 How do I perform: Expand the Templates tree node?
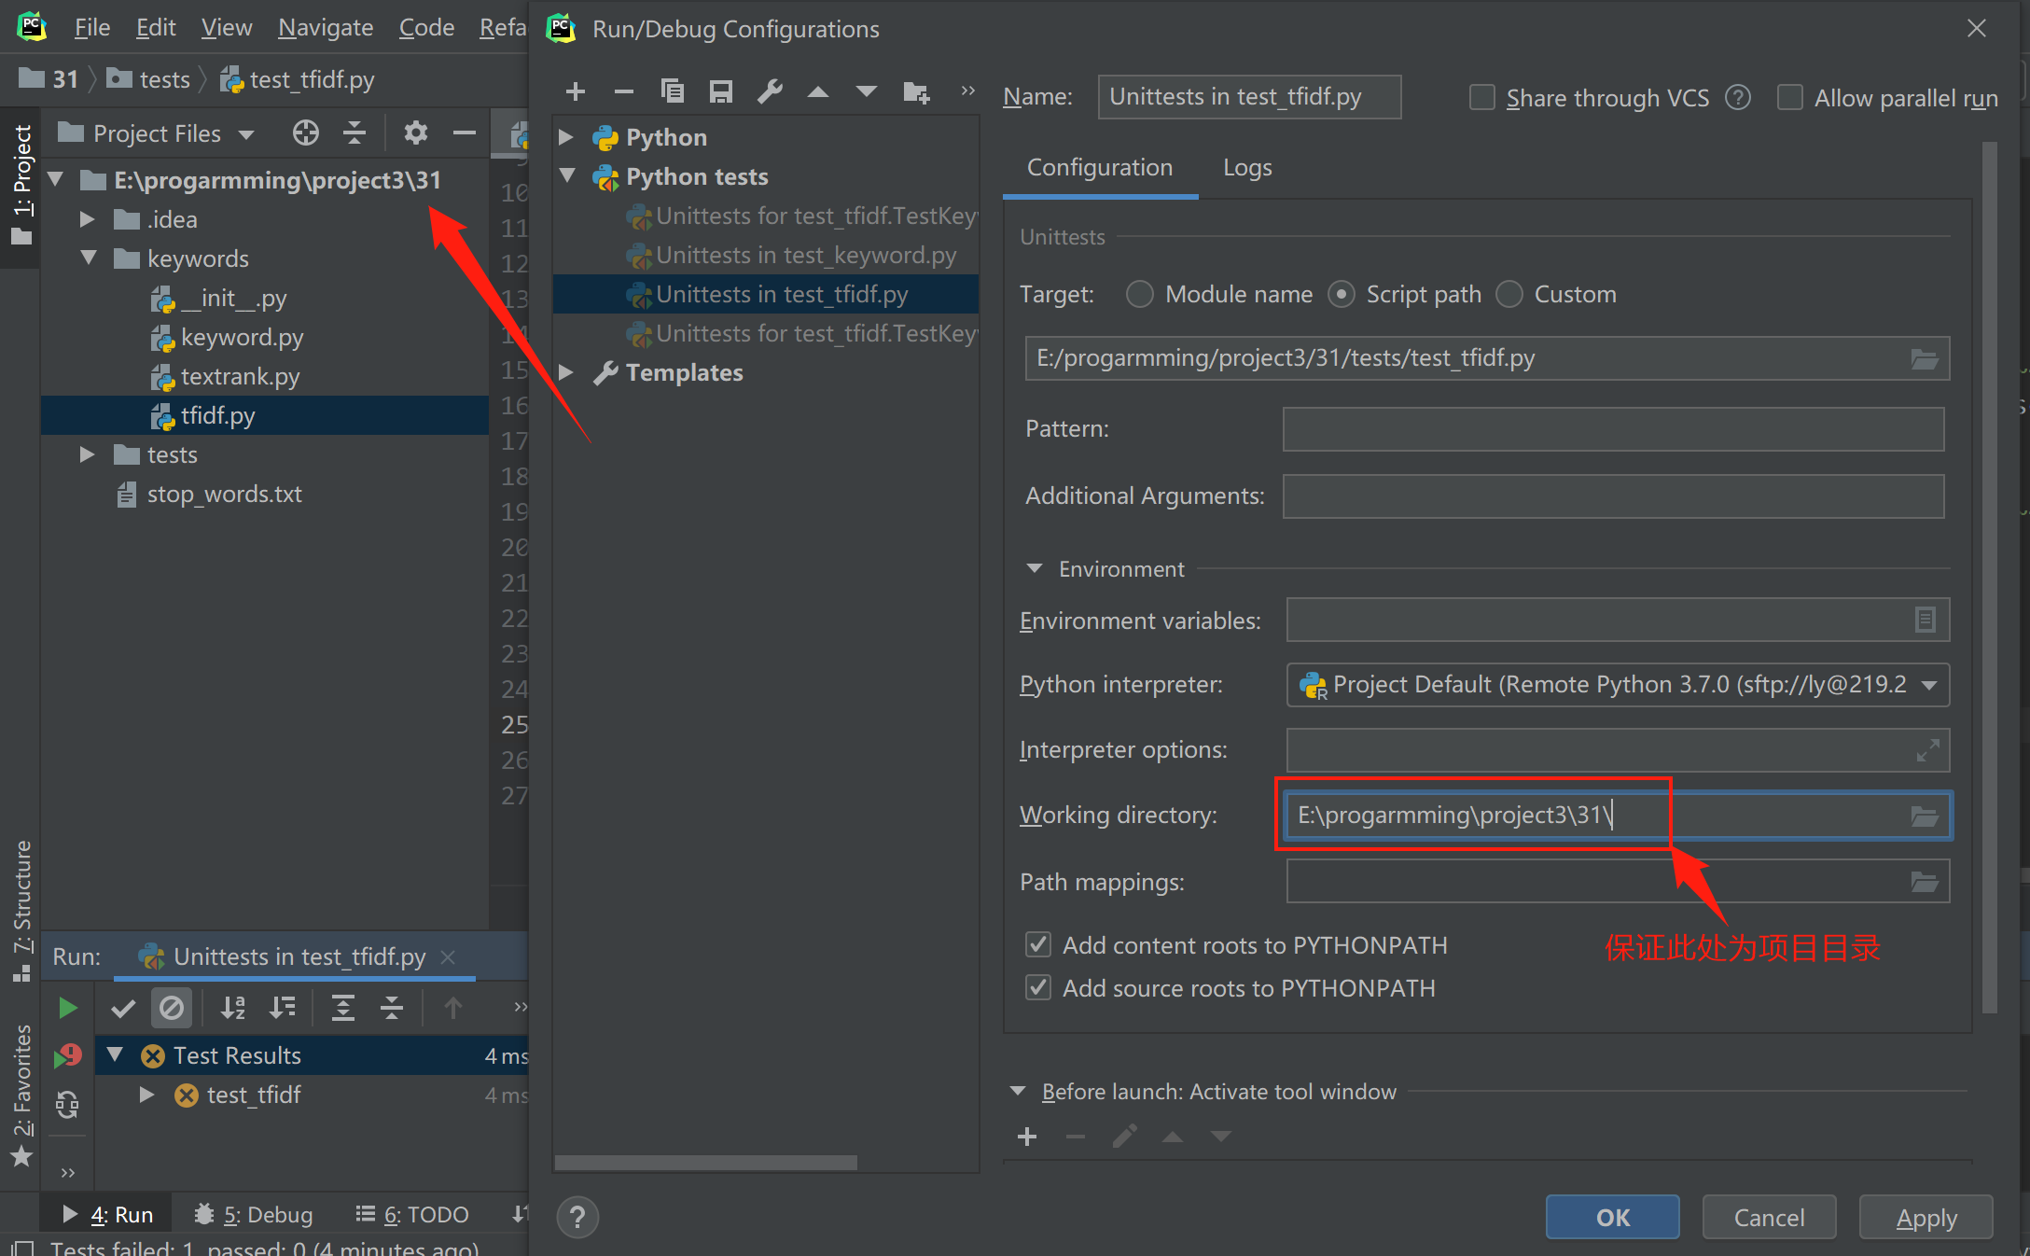(x=565, y=372)
